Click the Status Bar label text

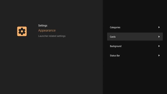tap(115, 56)
